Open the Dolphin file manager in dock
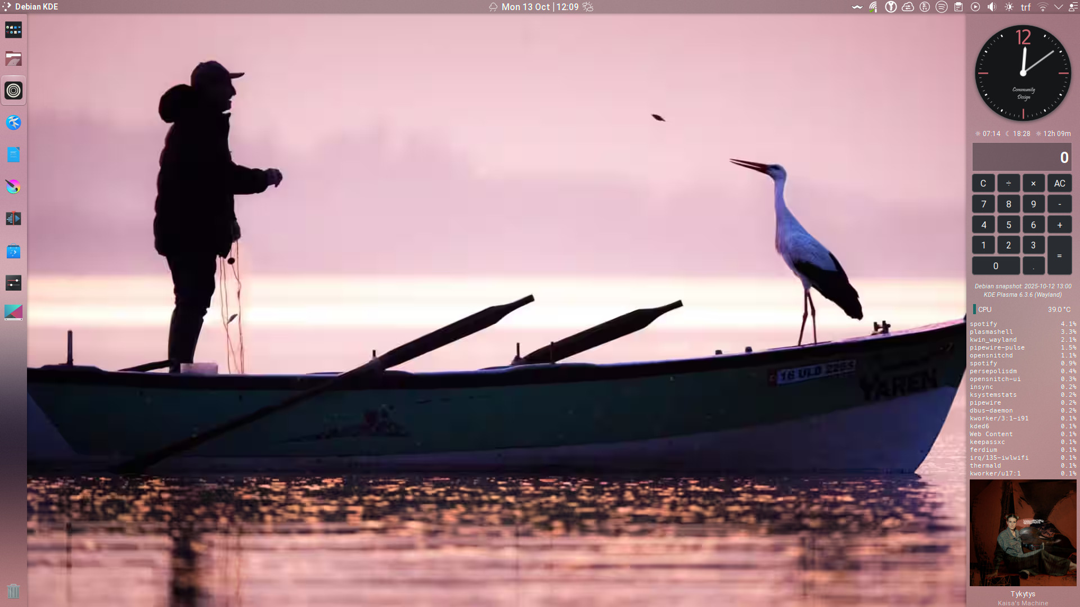1080x607 pixels. click(x=13, y=59)
